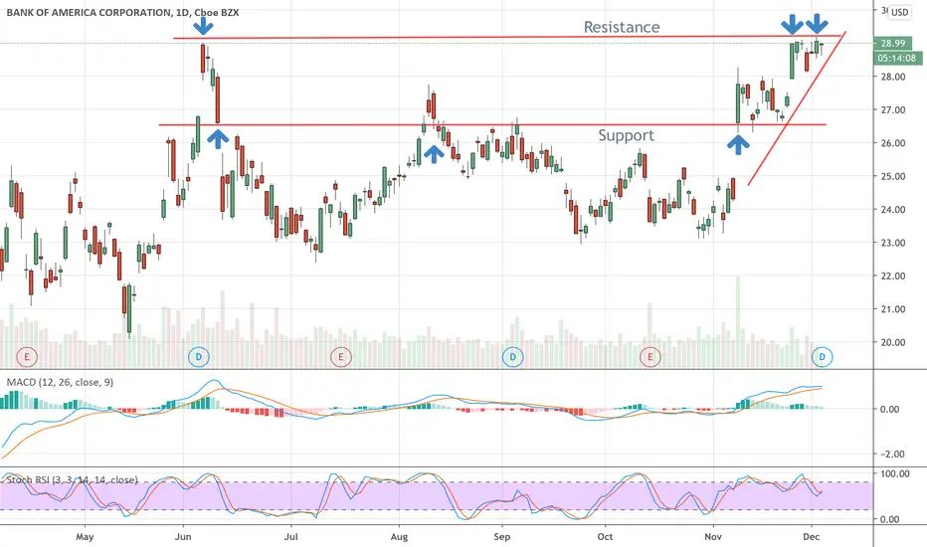Open the earnings E marker in mid-July
This screenshot has width=927, height=547.
(x=340, y=357)
